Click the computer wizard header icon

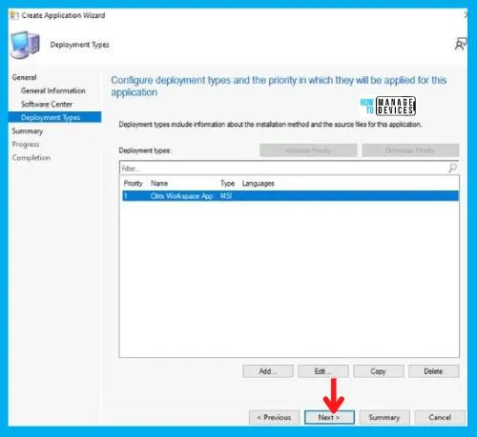[25, 45]
